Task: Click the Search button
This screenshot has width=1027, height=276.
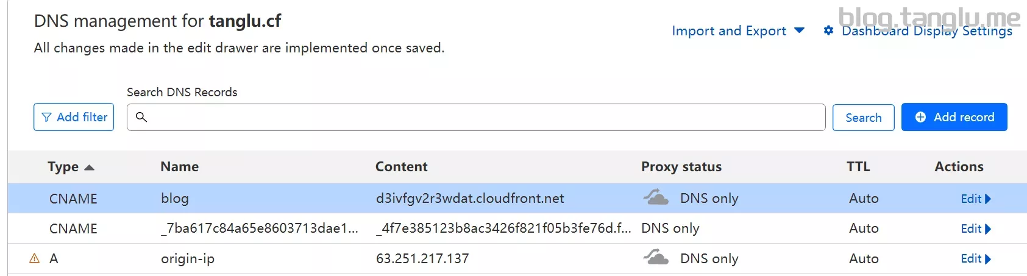Action: click(863, 117)
